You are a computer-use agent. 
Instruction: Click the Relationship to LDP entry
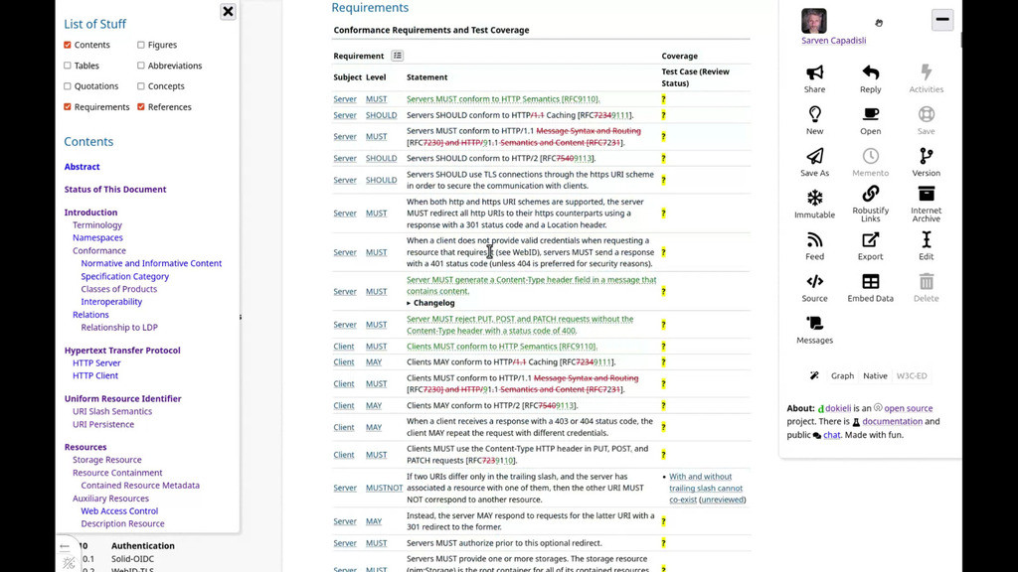tap(119, 328)
